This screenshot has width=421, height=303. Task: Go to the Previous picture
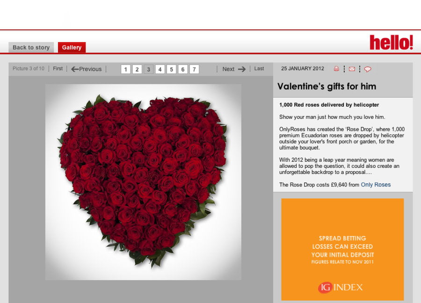[x=87, y=69]
